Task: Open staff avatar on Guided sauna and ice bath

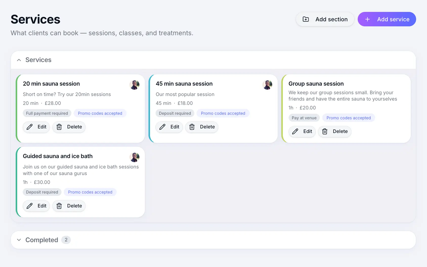Action: 134,157
